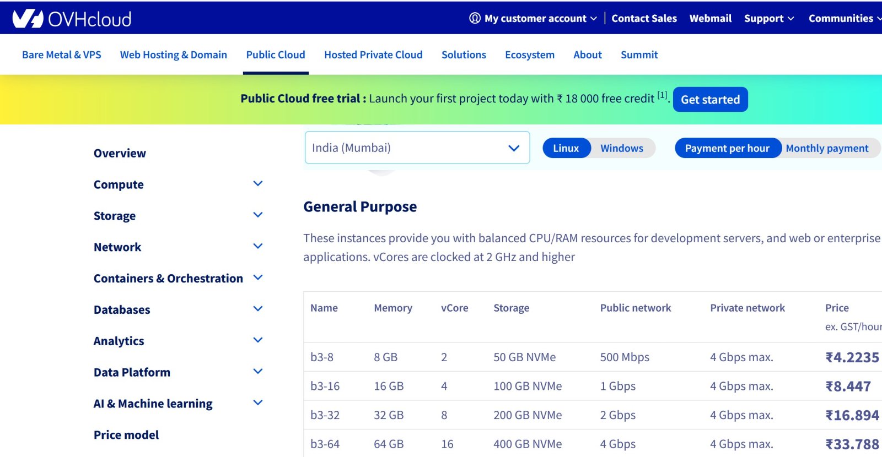The image size is (882, 457).
Task: Click the Get started button
Action: click(x=710, y=100)
